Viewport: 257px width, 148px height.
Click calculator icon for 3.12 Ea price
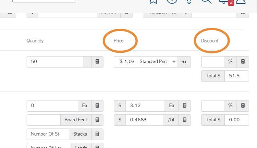point(185,106)
